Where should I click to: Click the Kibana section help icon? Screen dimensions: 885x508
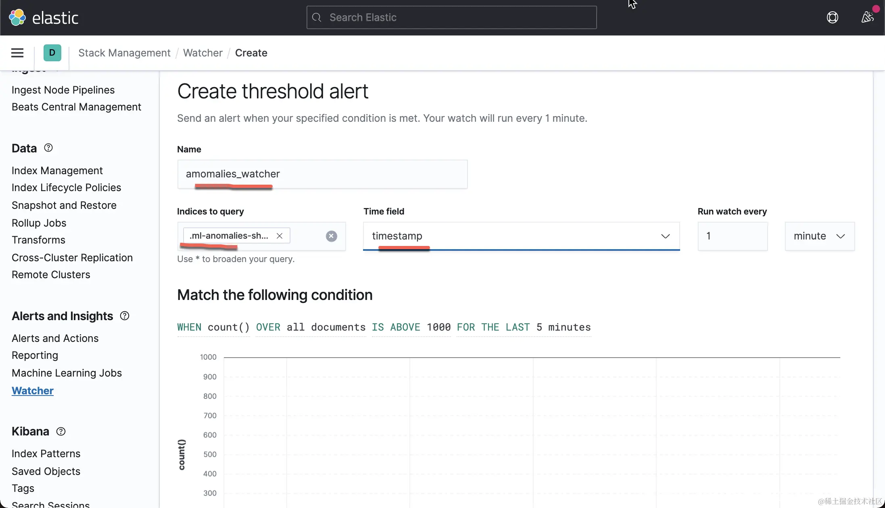pos(61,431)
